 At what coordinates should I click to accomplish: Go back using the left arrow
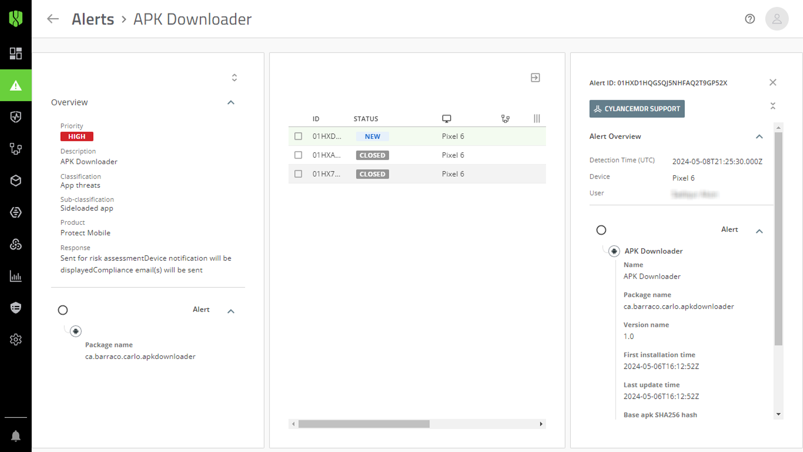point(53,19)
